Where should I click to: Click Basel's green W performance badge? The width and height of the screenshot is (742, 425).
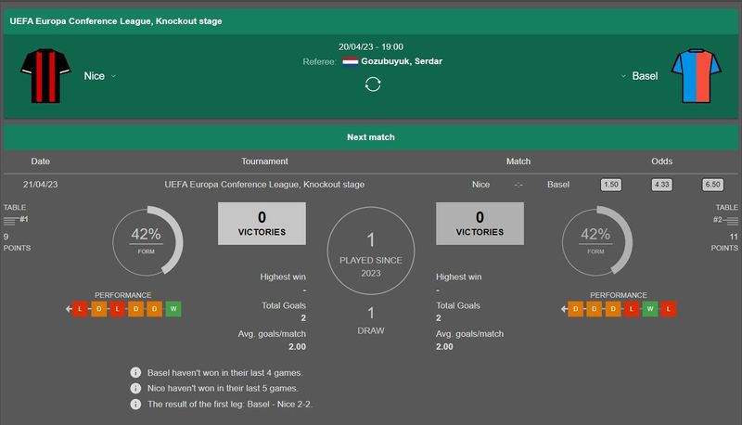(650, 309)
